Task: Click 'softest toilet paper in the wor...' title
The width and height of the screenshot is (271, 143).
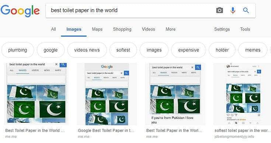Action: [x=242, y=131]
